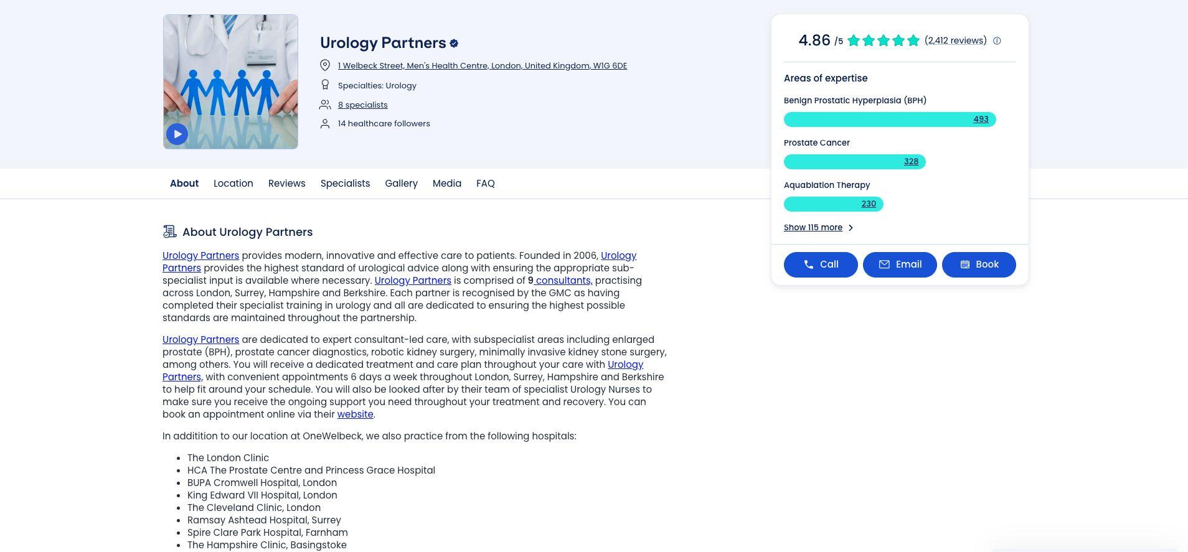The width and height of the screenshot is (1188, 552).
Task: Click BUPA Cromwell Hospital, London list item
Action: (x=262, y=483)
